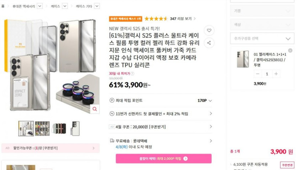Select the fourth product thumbnail image
The image size is (297, 170).
tap(75, 129)
